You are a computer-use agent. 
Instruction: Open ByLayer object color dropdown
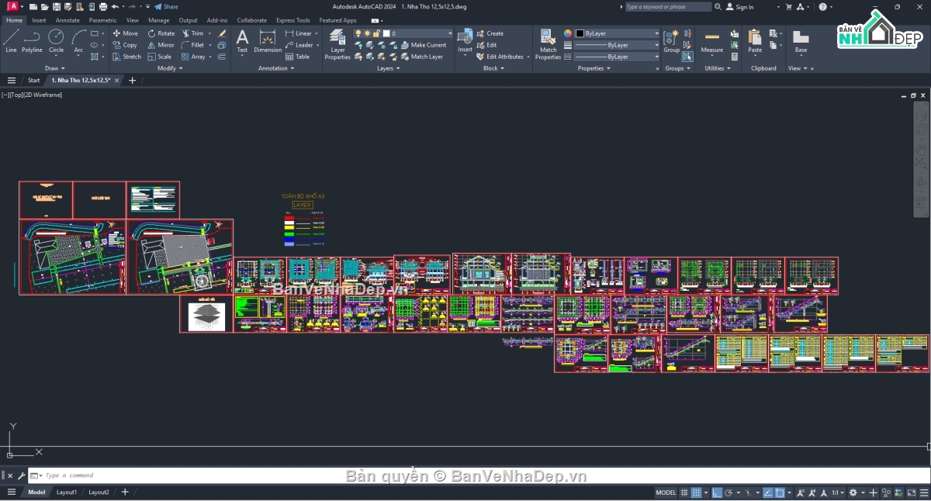pyautogui.click(x=617, y=33)
